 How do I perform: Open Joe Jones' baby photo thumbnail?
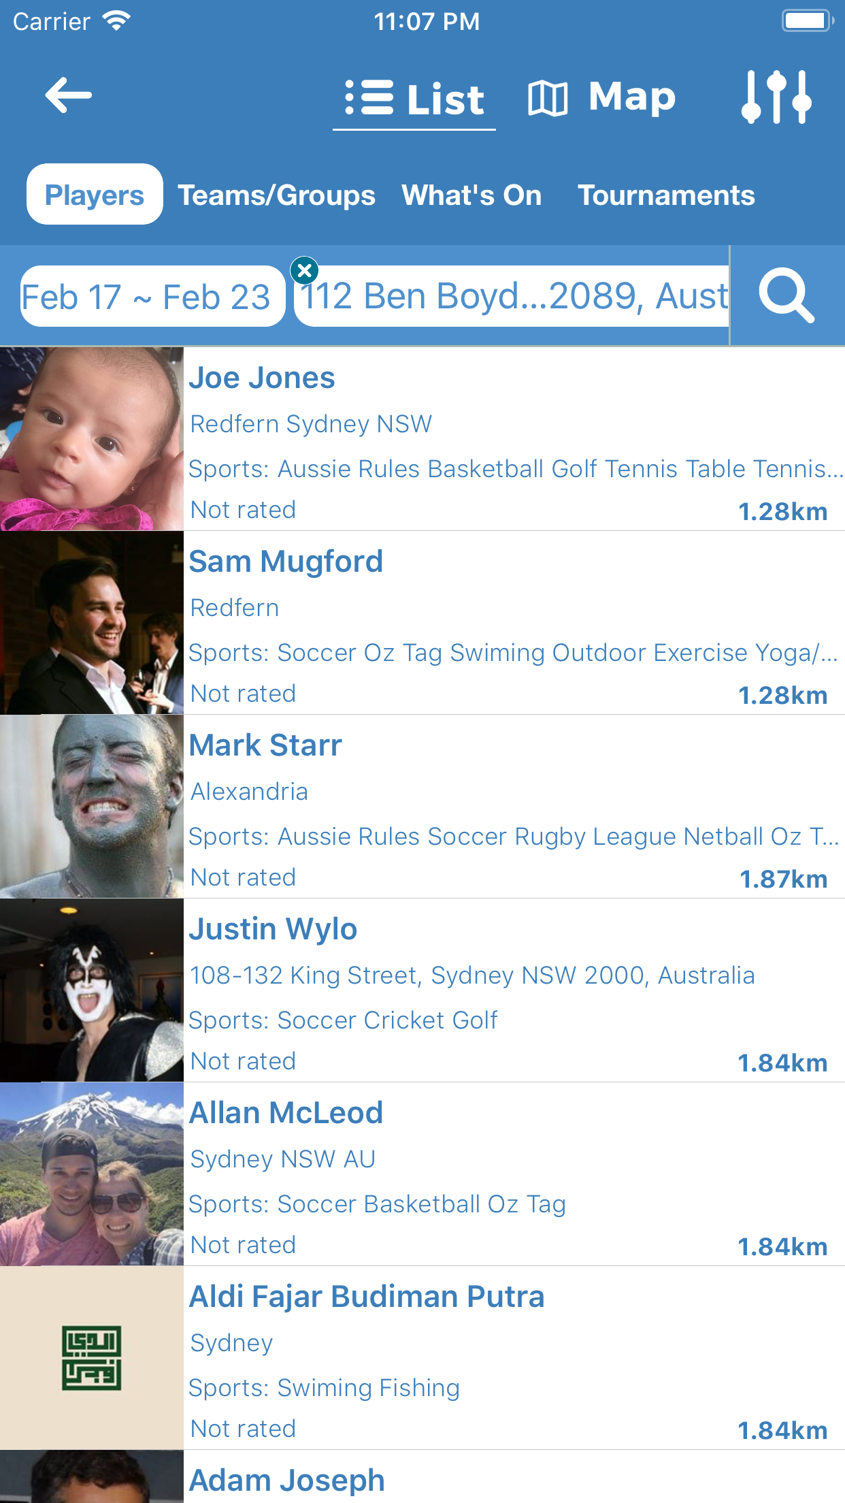[x=91, y=439]
